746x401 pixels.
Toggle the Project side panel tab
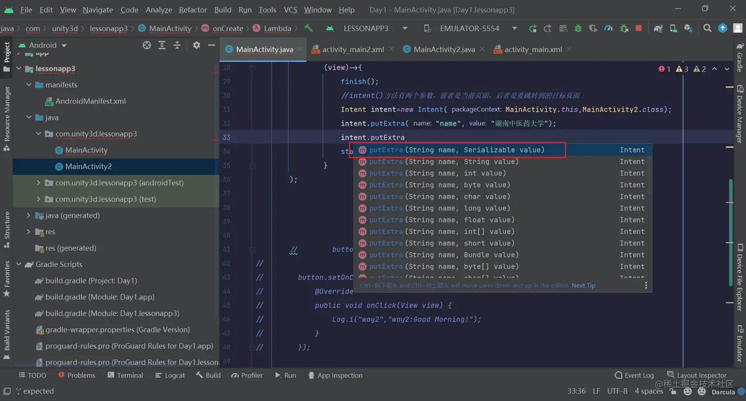coord(7,57)
